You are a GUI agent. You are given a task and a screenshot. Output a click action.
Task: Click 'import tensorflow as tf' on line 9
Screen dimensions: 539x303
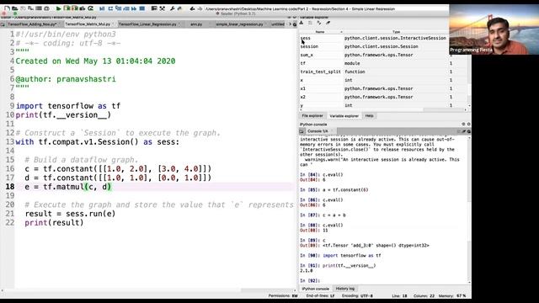click(68, 106)
